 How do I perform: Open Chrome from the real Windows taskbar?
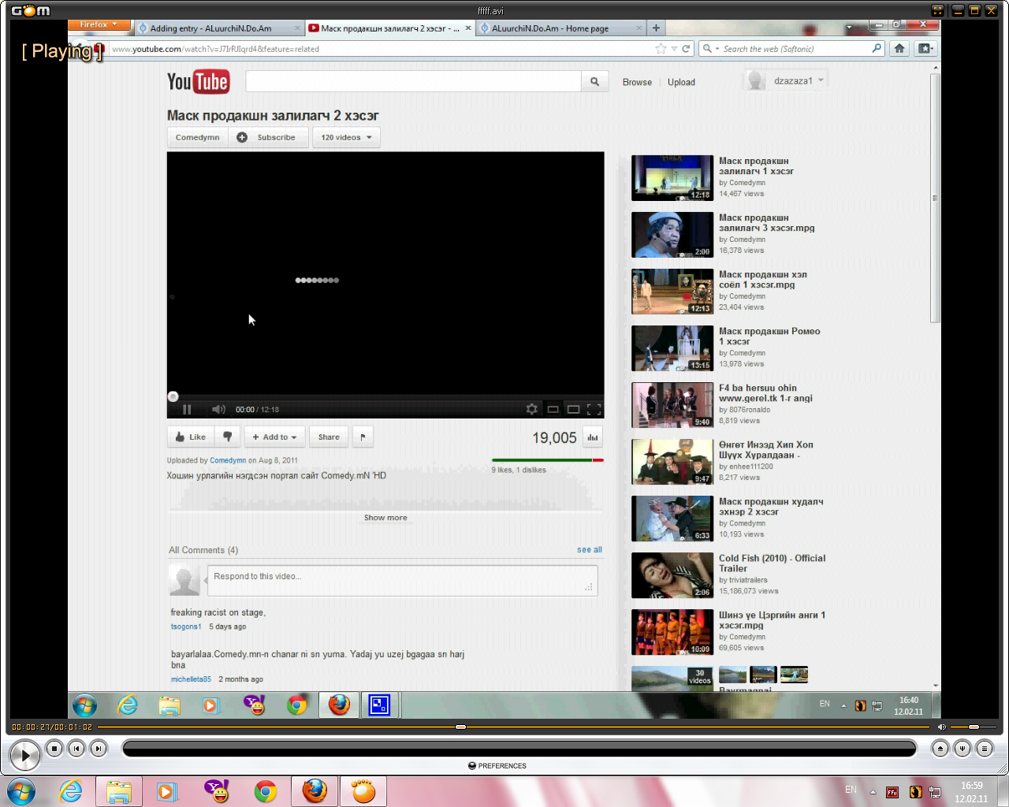click(x=266, y=790)
